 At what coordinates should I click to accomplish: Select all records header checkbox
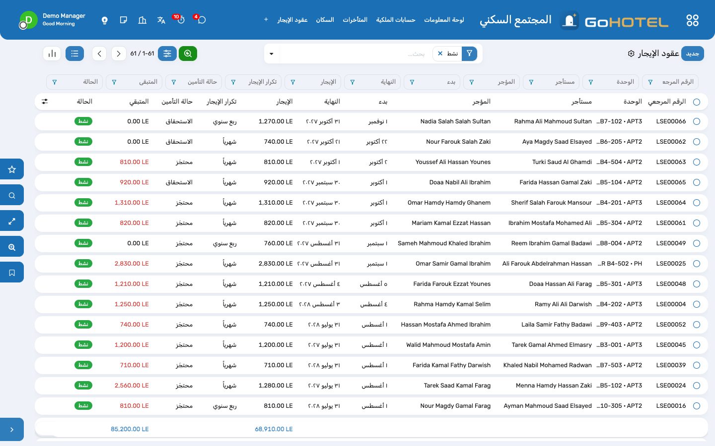coord(697,102)
